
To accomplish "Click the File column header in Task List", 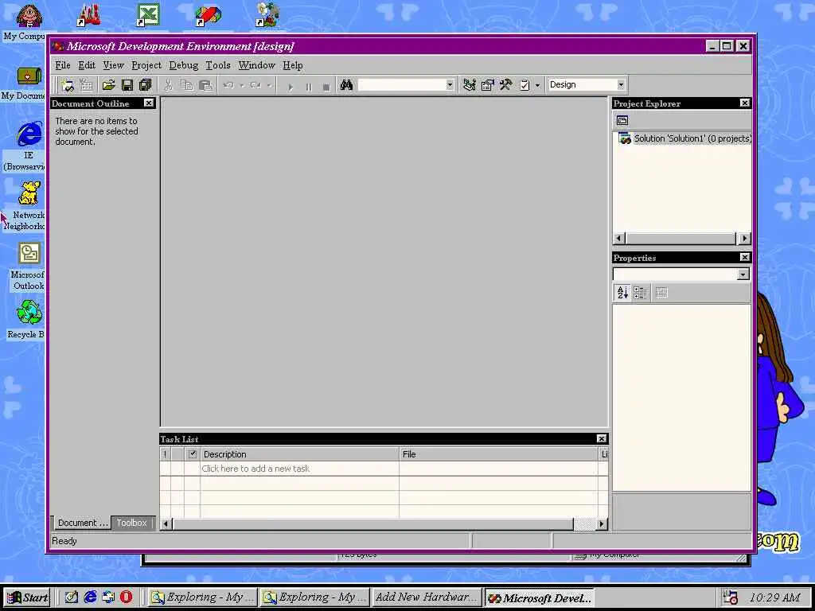I will tap(499, 454).
